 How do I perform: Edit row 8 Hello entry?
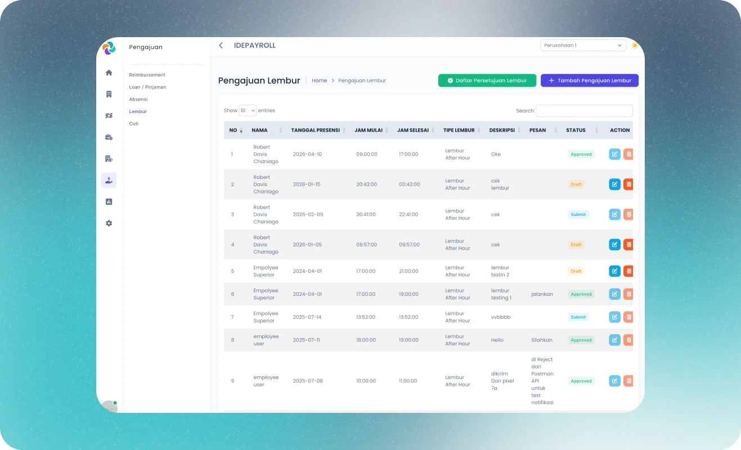tap(615, 340)
